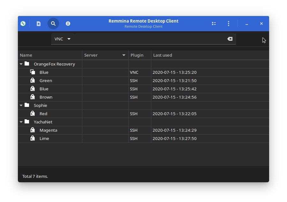Click the SSH icon beside Lime
Screen dimensions: 287x202
(33, 138)
